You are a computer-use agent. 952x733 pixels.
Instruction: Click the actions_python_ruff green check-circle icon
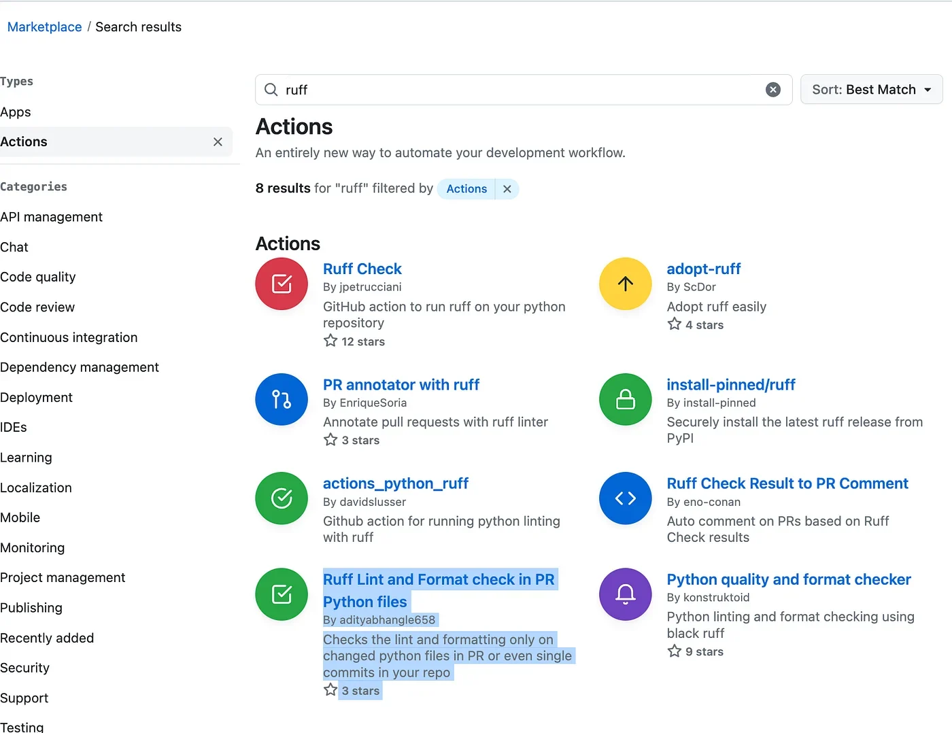pyautogui.click(x=282, y=498)
